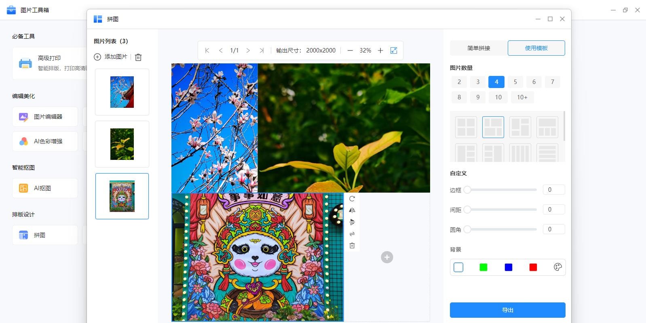The width and height of the screenshot is (646, 323).
Task: Zoom out with the minus button
Action: 350,50
